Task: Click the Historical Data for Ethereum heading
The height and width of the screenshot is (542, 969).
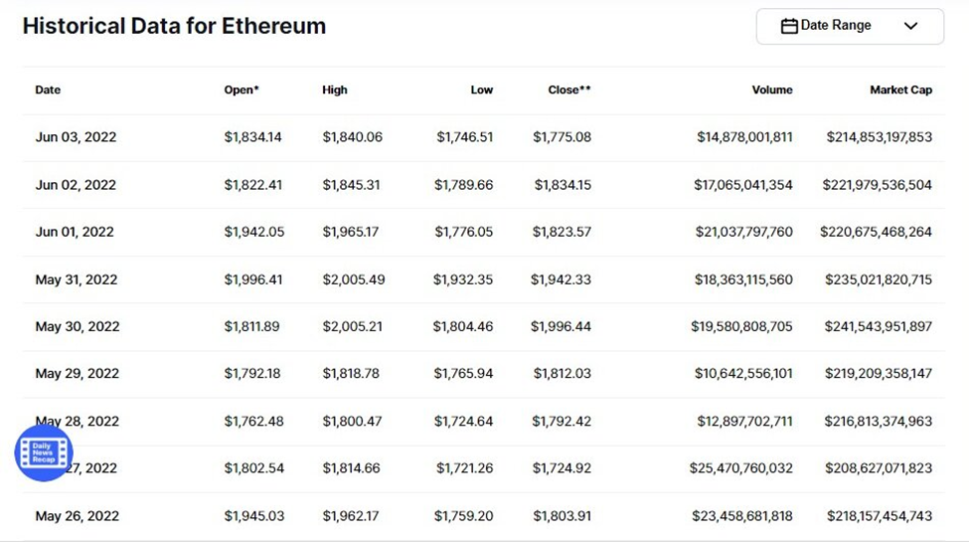Action: pos(174,26)
